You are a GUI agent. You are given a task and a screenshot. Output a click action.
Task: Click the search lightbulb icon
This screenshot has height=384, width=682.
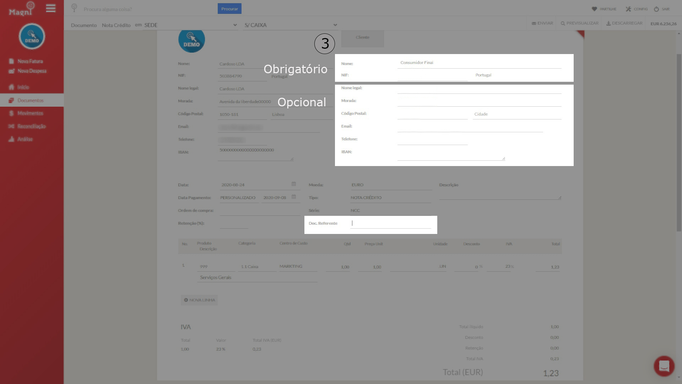[x=74, y=7]
